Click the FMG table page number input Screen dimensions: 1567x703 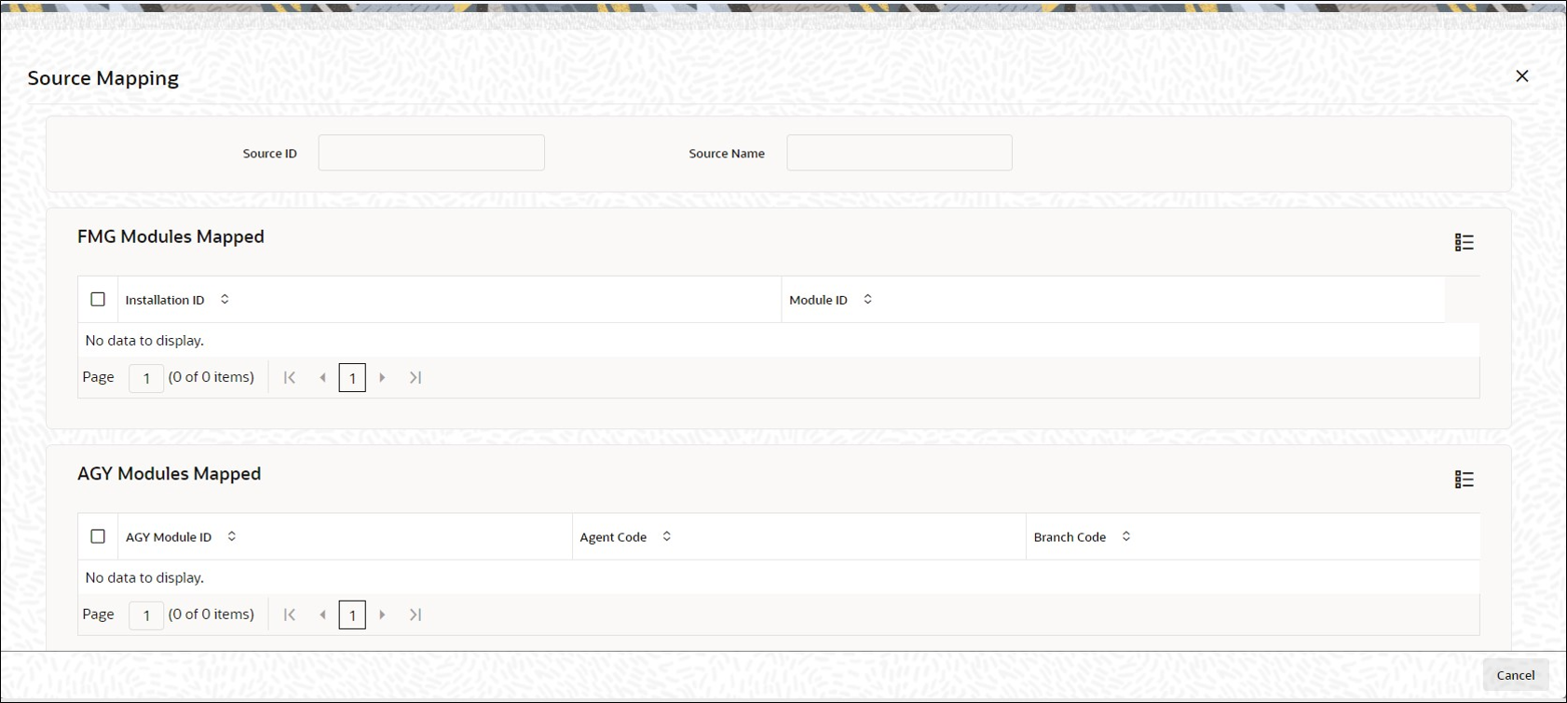click(x=146, y=378)
